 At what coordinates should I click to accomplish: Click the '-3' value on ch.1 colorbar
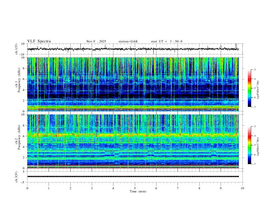click(254, 69)
